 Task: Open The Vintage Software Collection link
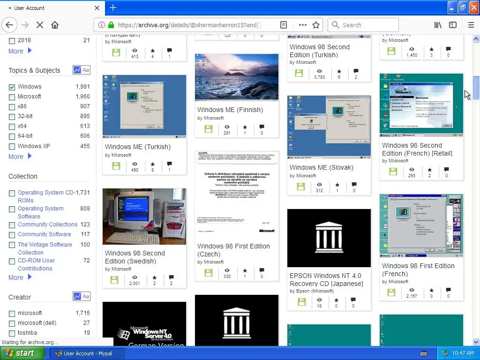tap(45, 248)
